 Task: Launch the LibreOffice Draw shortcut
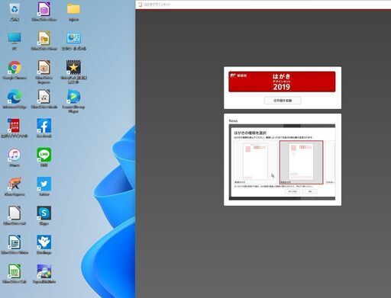click(44, 38)
